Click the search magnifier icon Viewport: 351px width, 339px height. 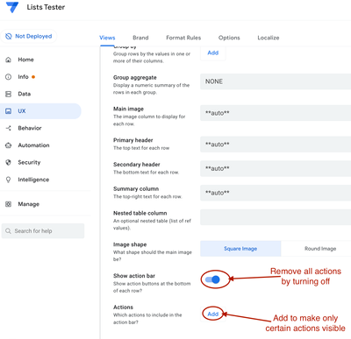click(8, 231)
